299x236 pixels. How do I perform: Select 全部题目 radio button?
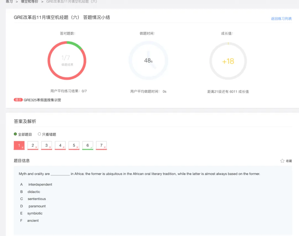tap(16, 134)
